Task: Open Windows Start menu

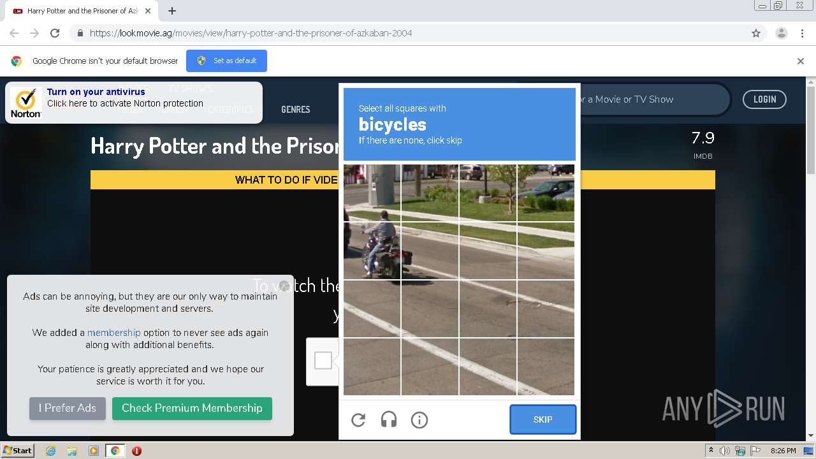Action: 17,450
